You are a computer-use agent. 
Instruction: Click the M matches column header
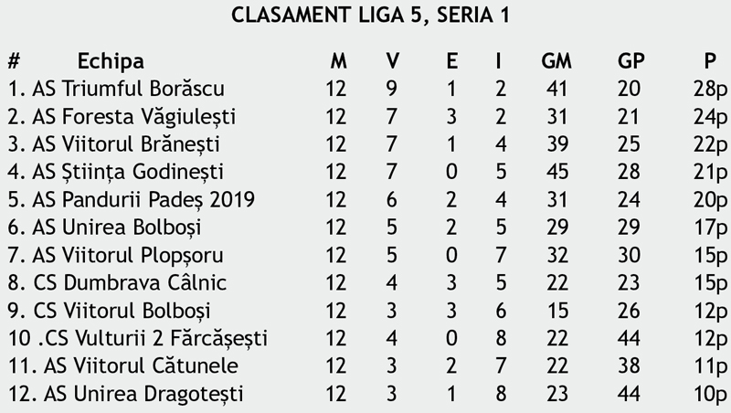338,62
